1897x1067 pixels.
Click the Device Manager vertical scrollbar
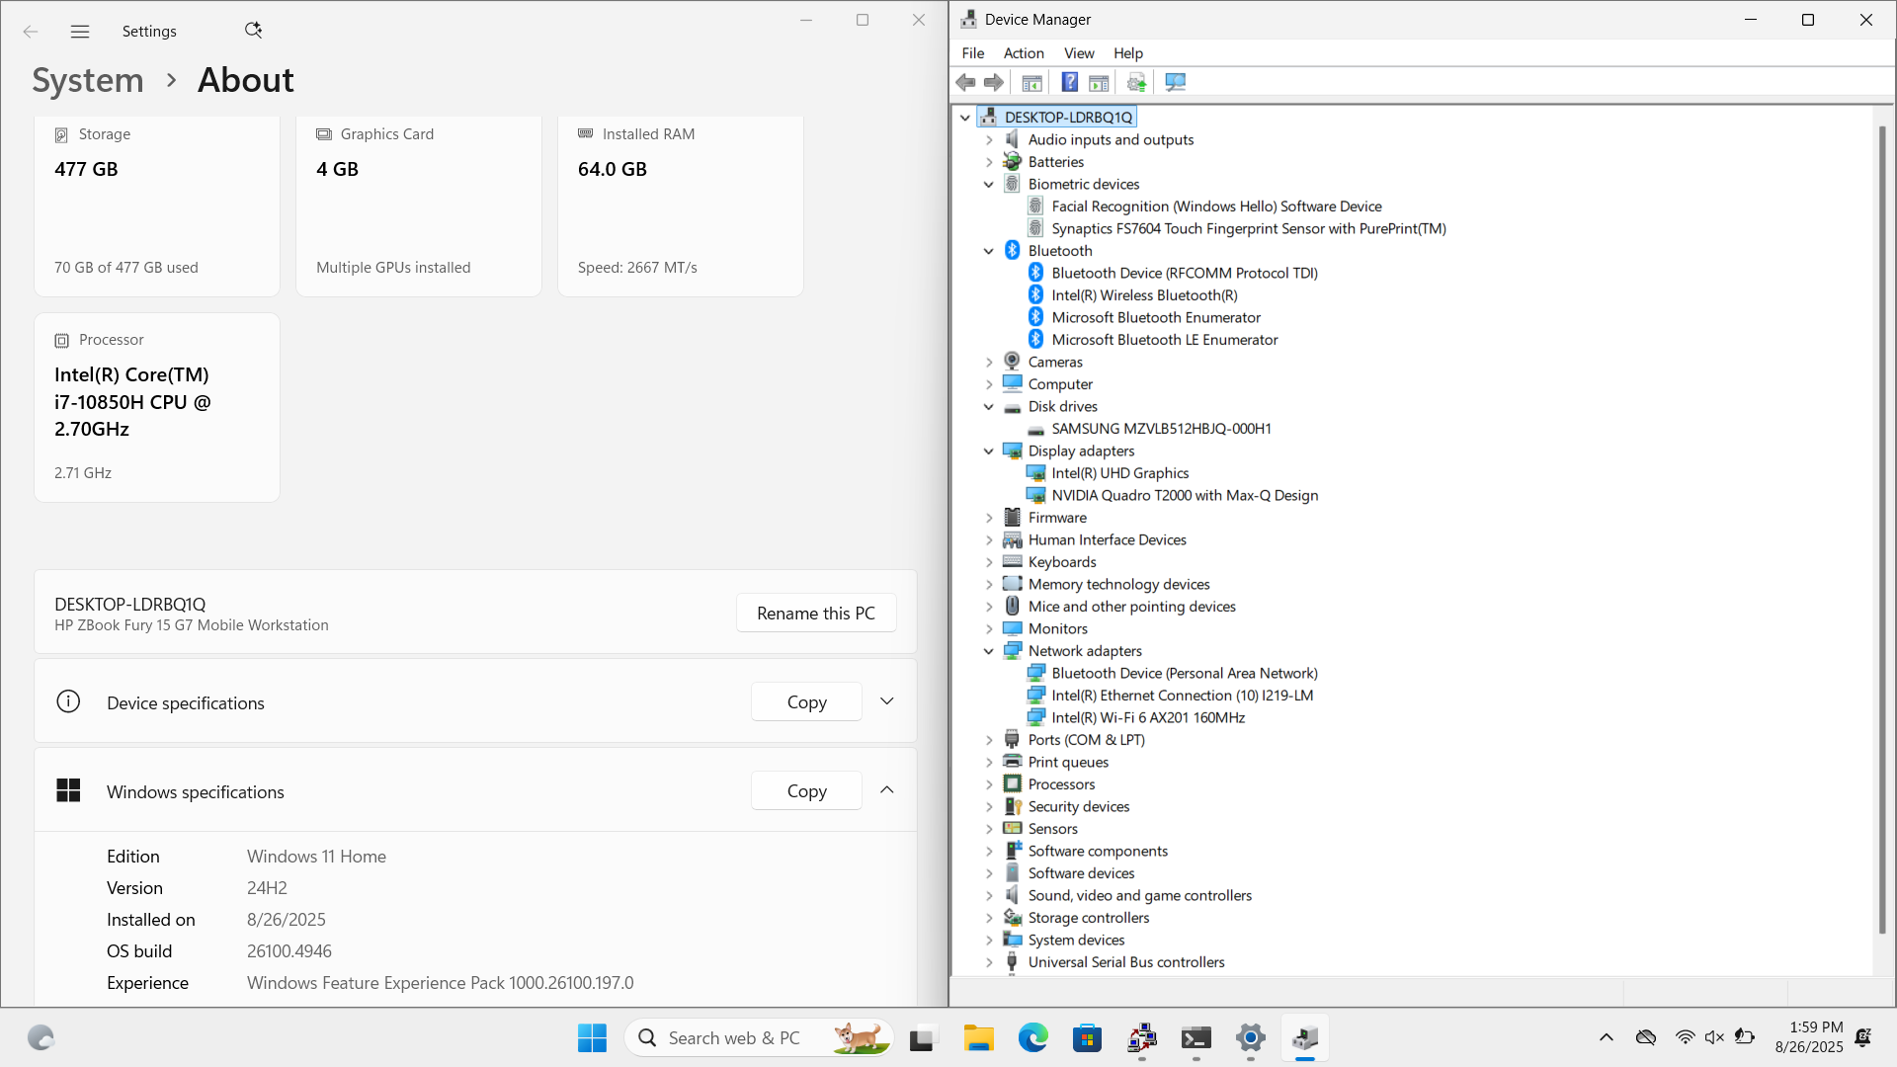1882,529
